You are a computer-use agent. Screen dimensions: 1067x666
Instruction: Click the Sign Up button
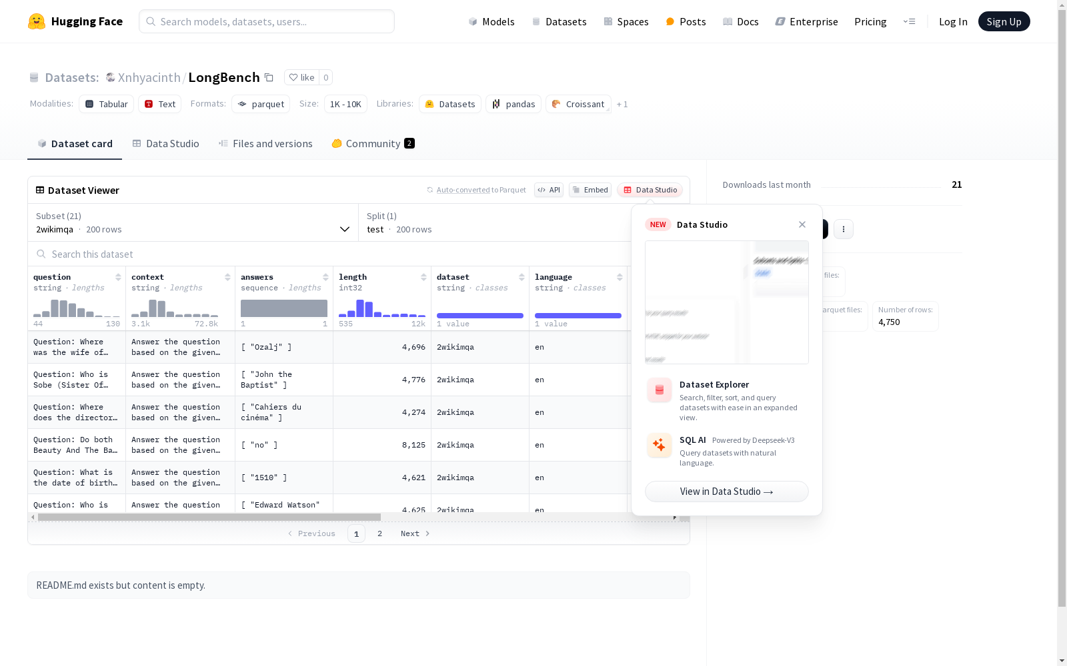1004,21
